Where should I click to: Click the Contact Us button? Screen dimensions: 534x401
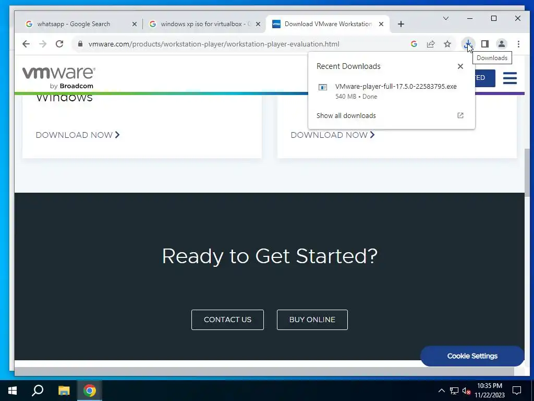pyautogui.click(x=227, y=320)
